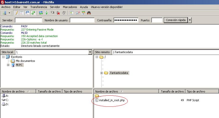Screen dimensions: 219x118
Task: Toggle the local directory tree view
Action: click(x=22, y=13)
